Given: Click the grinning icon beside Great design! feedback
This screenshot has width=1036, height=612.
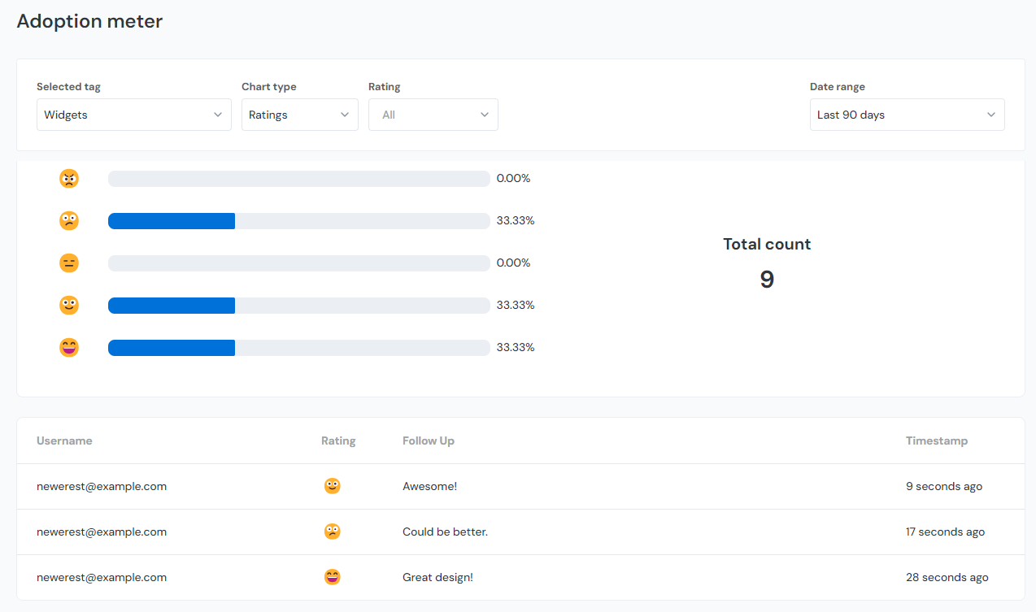Looking at the screenshot, I should pos(332,576).
